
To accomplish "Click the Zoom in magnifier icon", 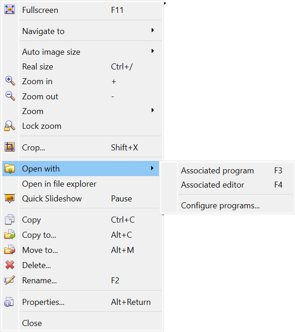I will 10,81.
